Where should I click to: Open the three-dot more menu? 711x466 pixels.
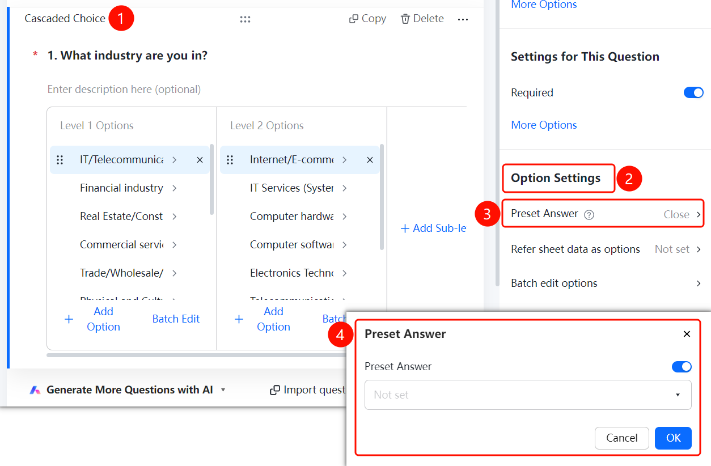click(463, 19)
